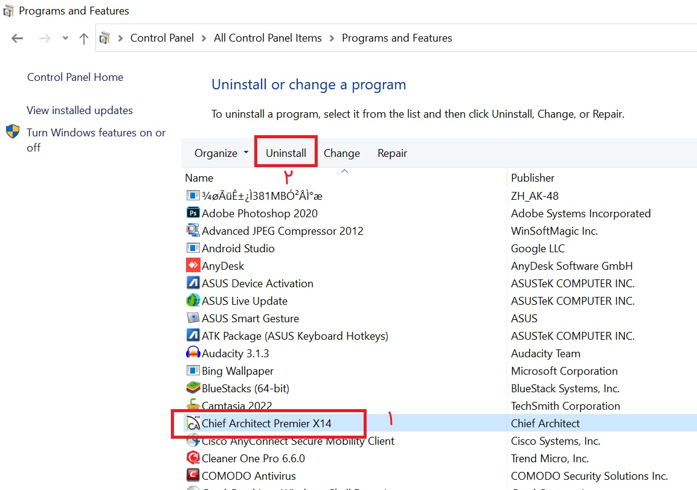The height and width of the screenshot is (490, 697).
Task: Select the ASUS Live Update icon
Action: [193, 301]
